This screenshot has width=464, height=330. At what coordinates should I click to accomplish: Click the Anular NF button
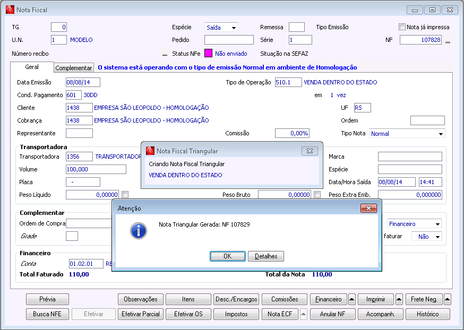tap(333, 314)
